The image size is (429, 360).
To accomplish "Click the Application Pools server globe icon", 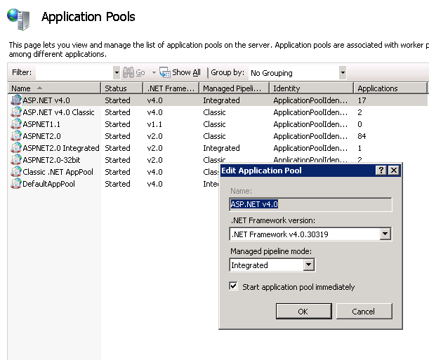I will tap(18, 19).
